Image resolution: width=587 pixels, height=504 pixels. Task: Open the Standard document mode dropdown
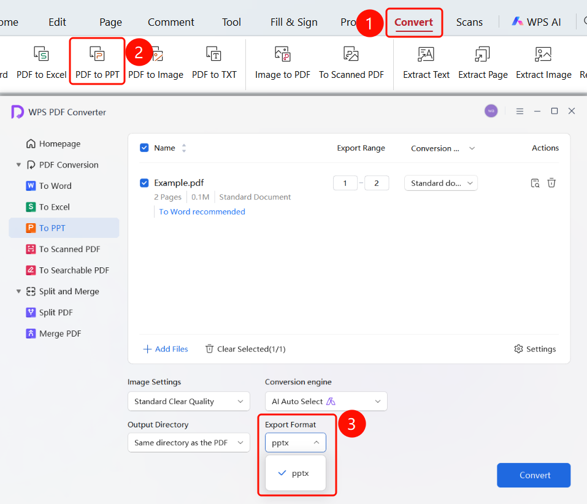(x=441, y=183)
